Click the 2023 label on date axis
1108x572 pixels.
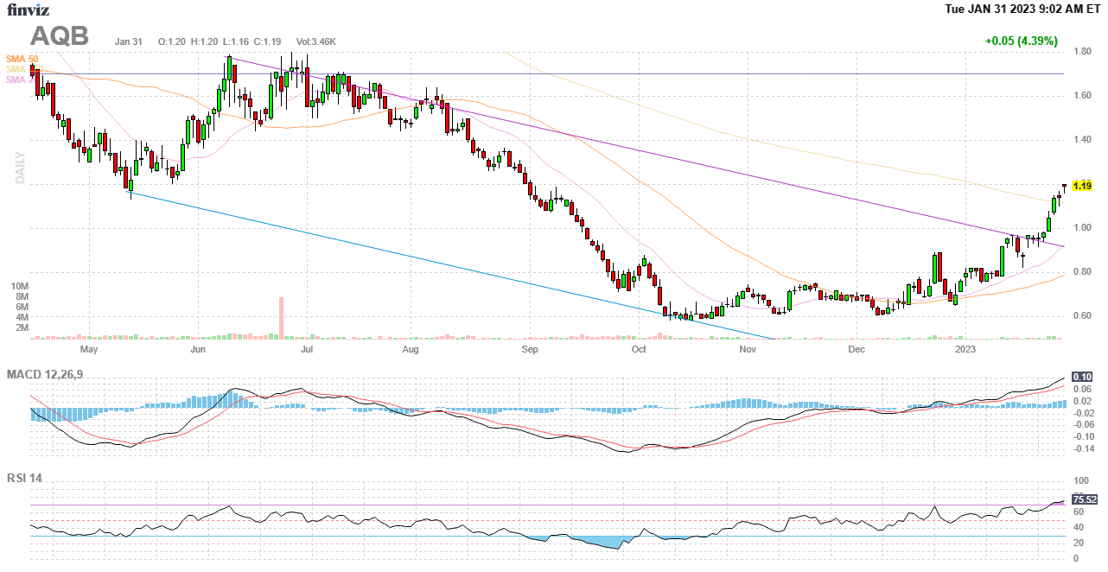click(965, 350)
